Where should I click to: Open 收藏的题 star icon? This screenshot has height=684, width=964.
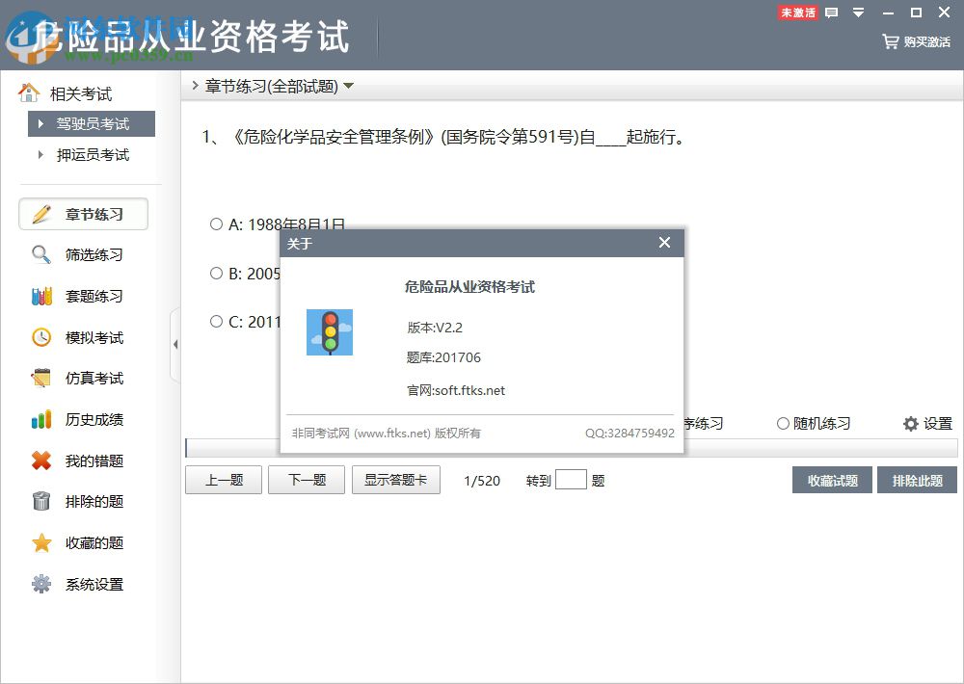(x=40, y=542)
